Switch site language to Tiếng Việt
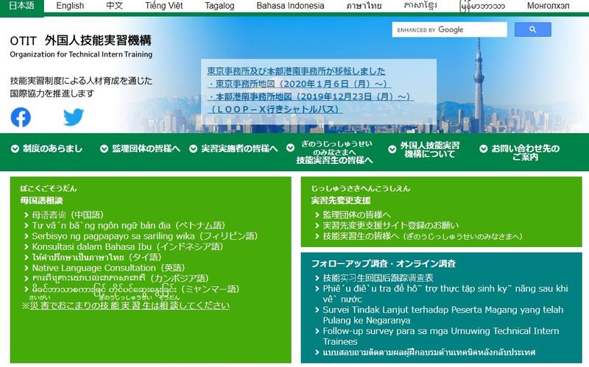This screenshot has width=589, height=367. [x=163, y=6]
